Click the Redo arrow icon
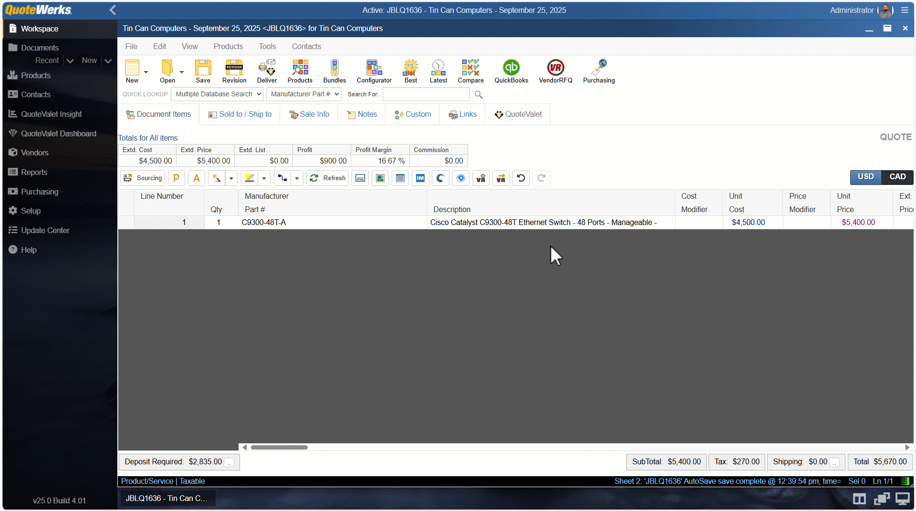The image size is (916, 511). [x=541, y=178]
